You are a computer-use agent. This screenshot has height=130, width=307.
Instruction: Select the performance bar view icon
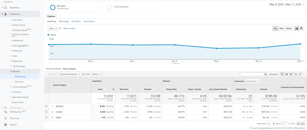[x=291, y=74]
